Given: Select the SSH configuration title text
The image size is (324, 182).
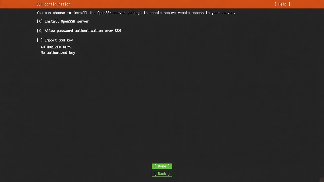Looking at the screenshot, I should click(53, 4).
